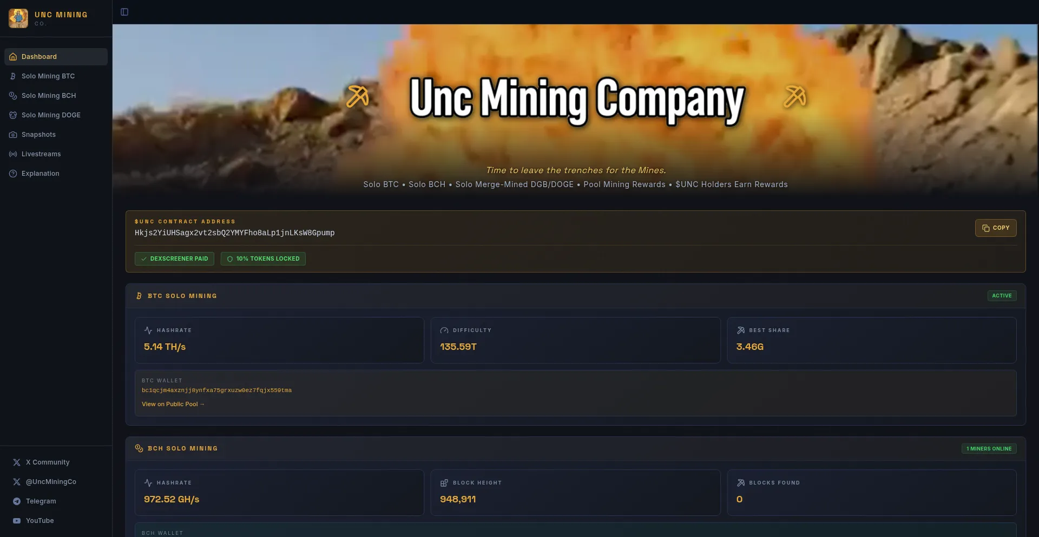
Task: Click the Telegram icon in sidebar
Action: (x=17, y=501)
